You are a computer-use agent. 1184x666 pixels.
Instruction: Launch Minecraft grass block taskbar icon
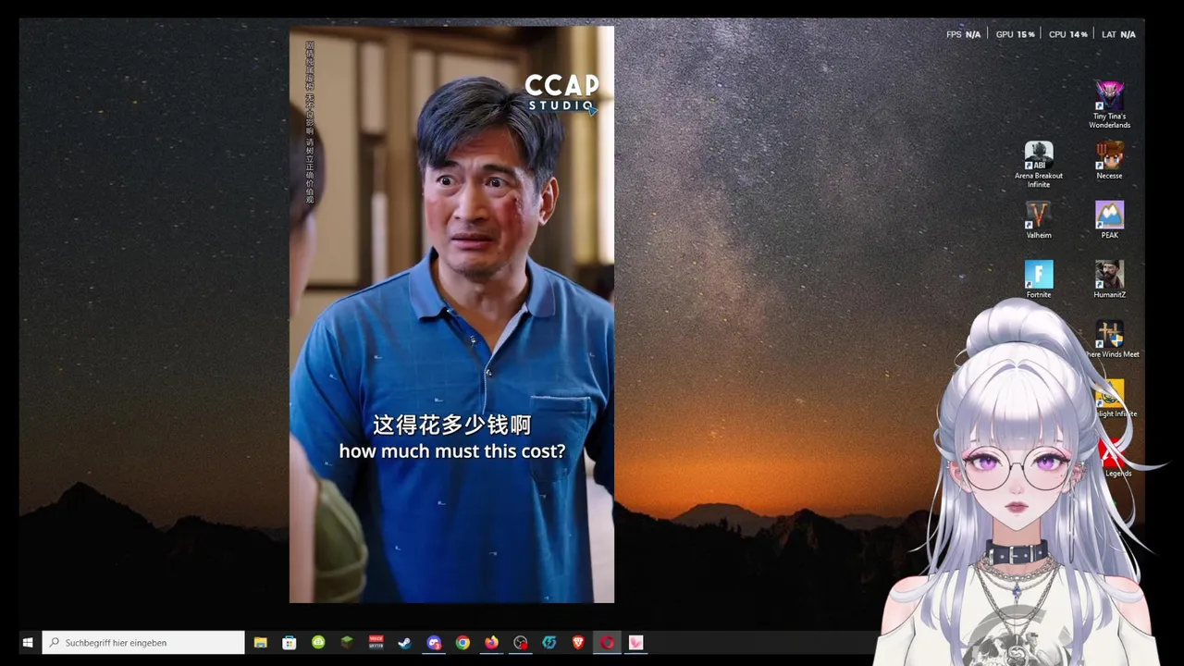pos(347,642)
